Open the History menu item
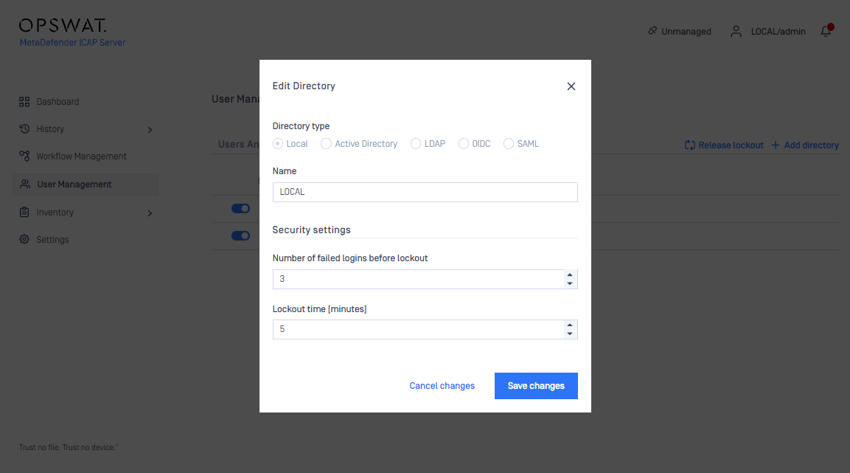 coord(50,129)
